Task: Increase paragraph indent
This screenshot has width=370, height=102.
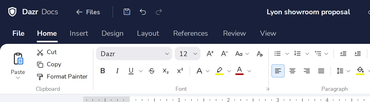Action: [358, 54]
